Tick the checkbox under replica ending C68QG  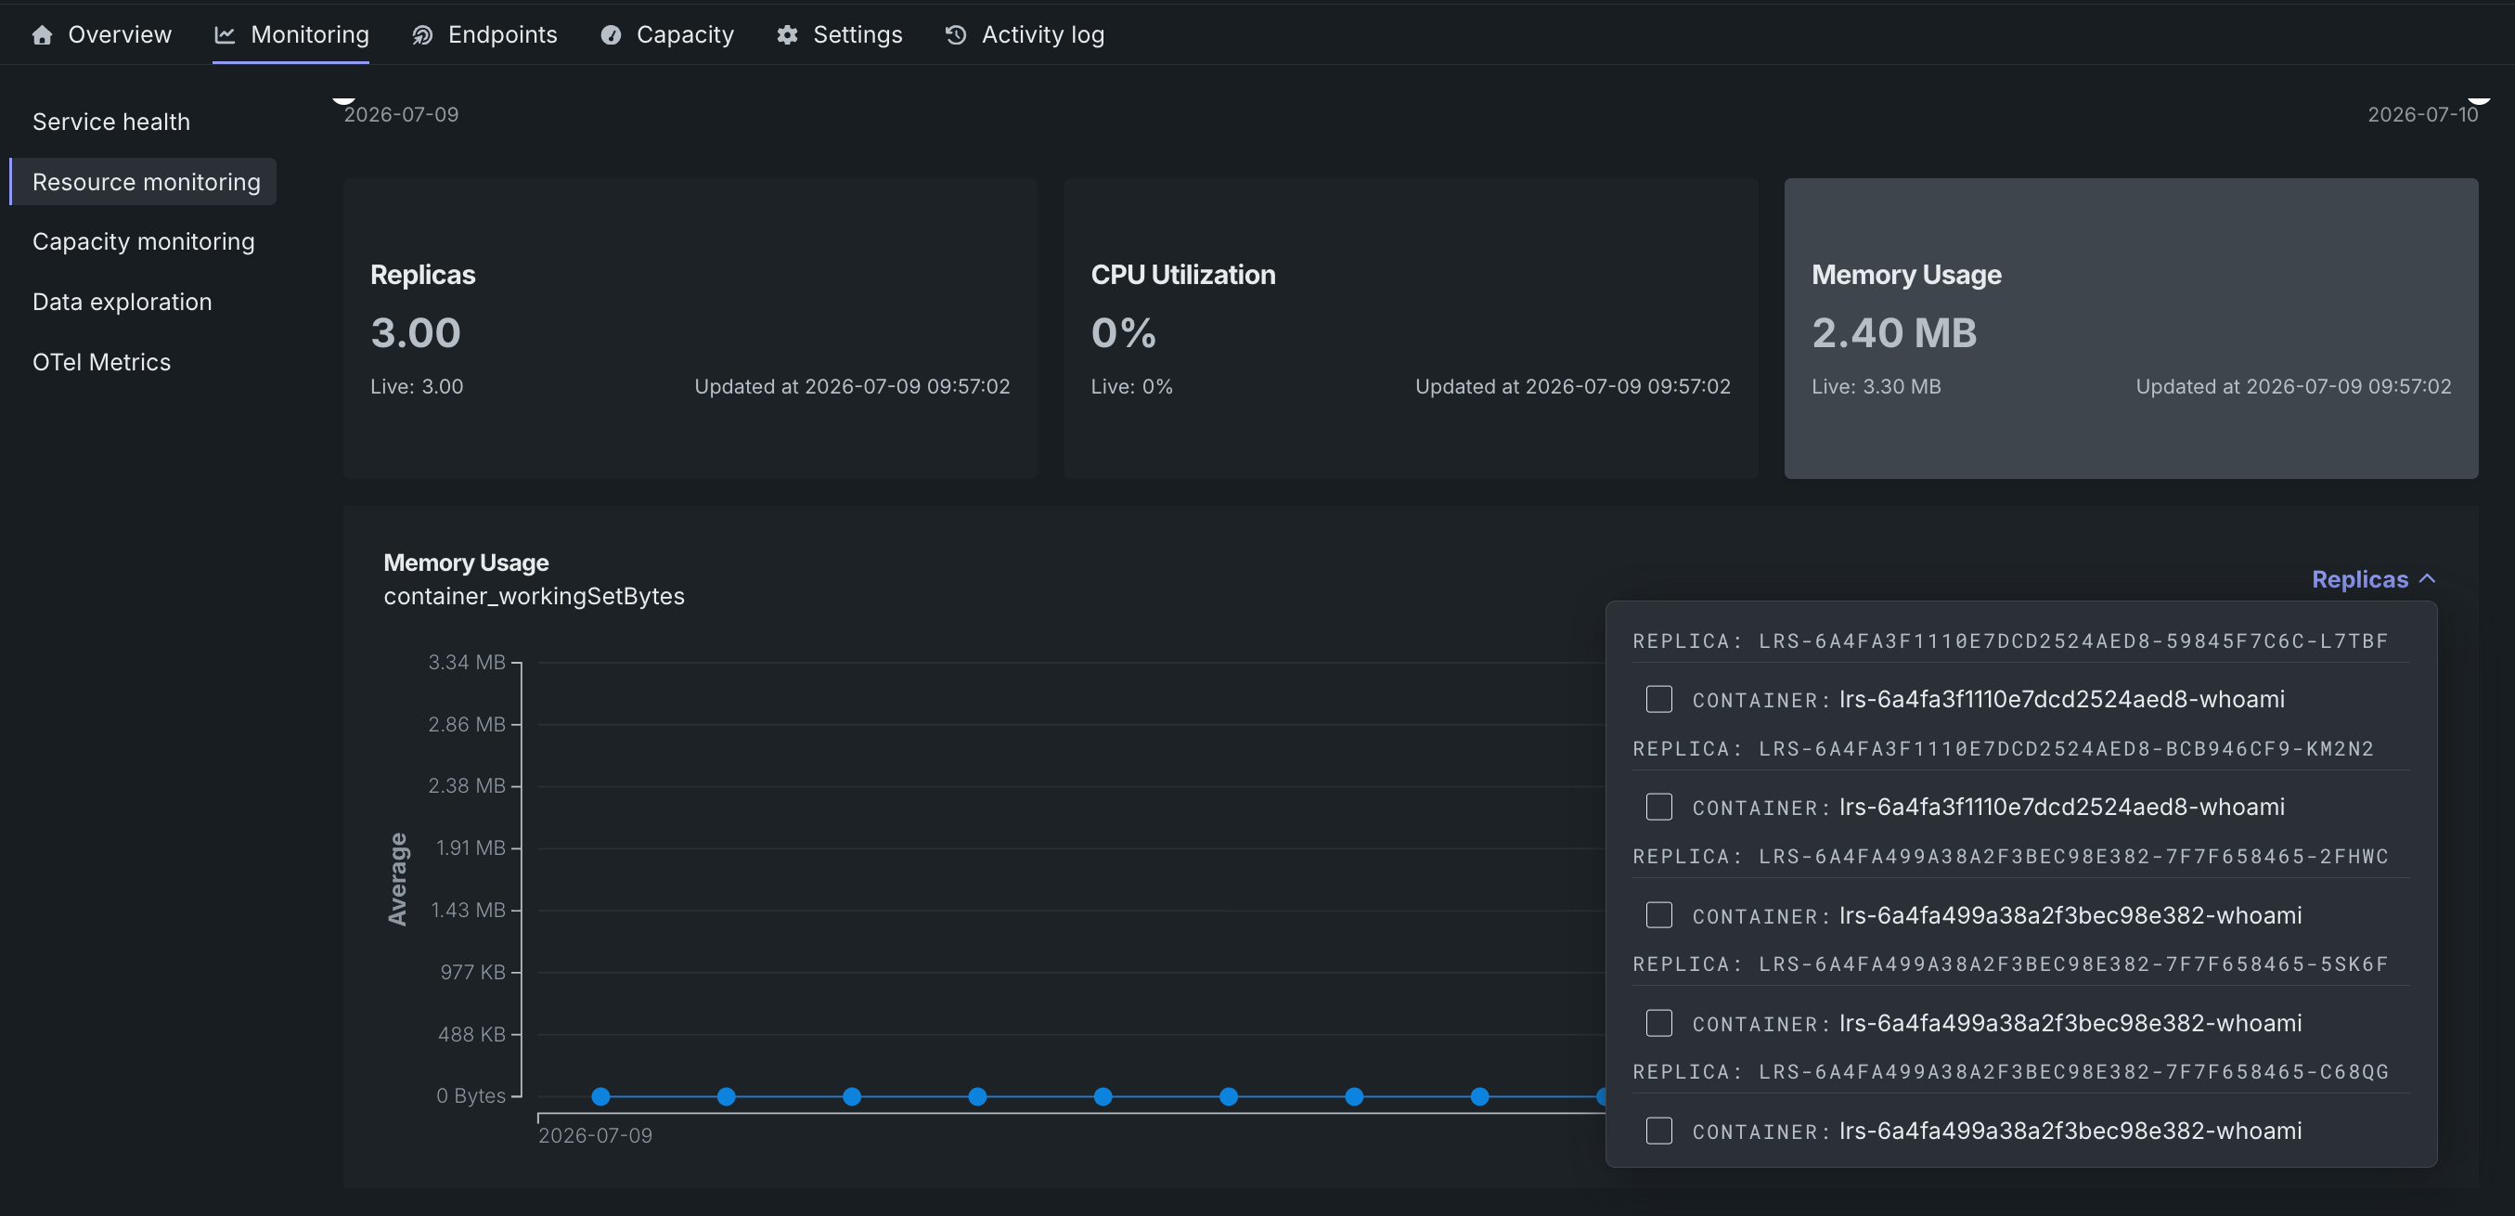coord(1658,1131)
